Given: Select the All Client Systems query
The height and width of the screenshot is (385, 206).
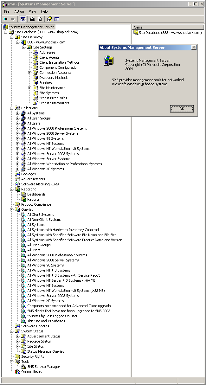Looking at the screenshot, I should click(41, 215).
